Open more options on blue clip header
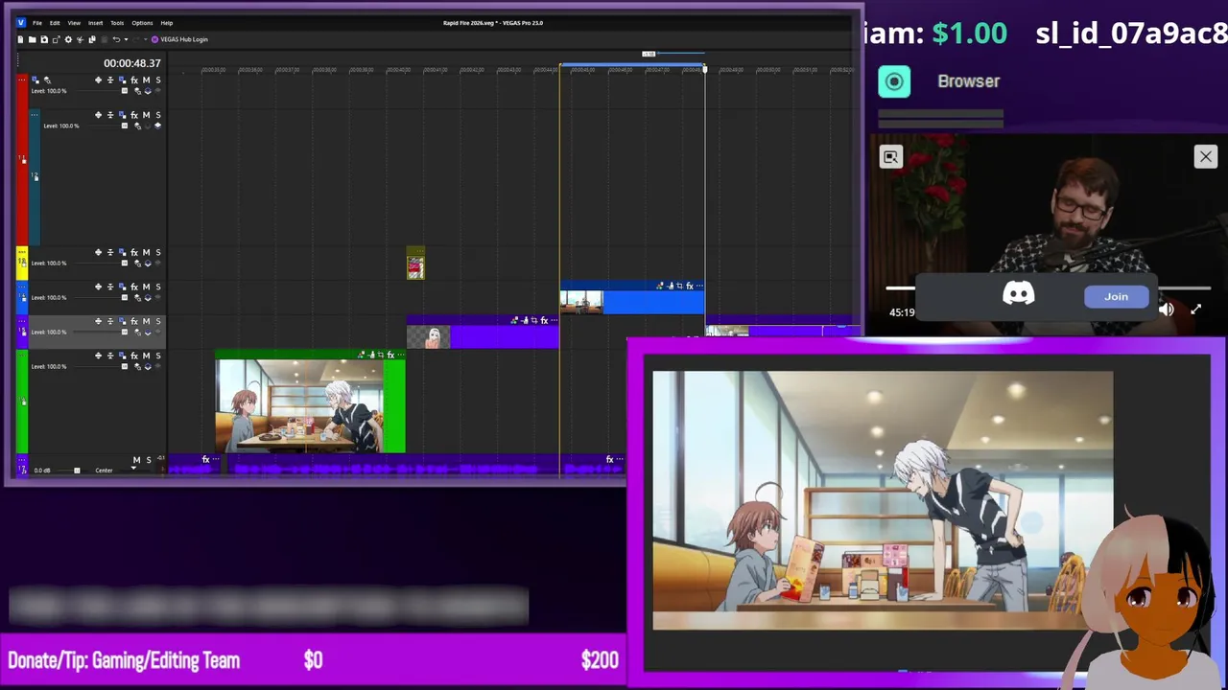 tap(699, 286)
